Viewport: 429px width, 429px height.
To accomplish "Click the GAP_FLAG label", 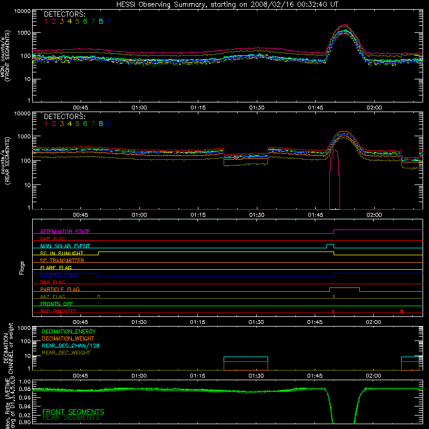I will tap(53, 239).
